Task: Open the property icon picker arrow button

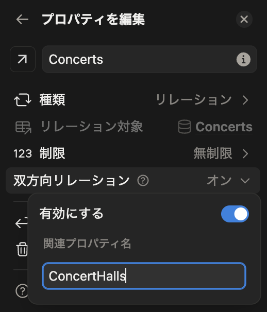Action: [x=23, y=59]
